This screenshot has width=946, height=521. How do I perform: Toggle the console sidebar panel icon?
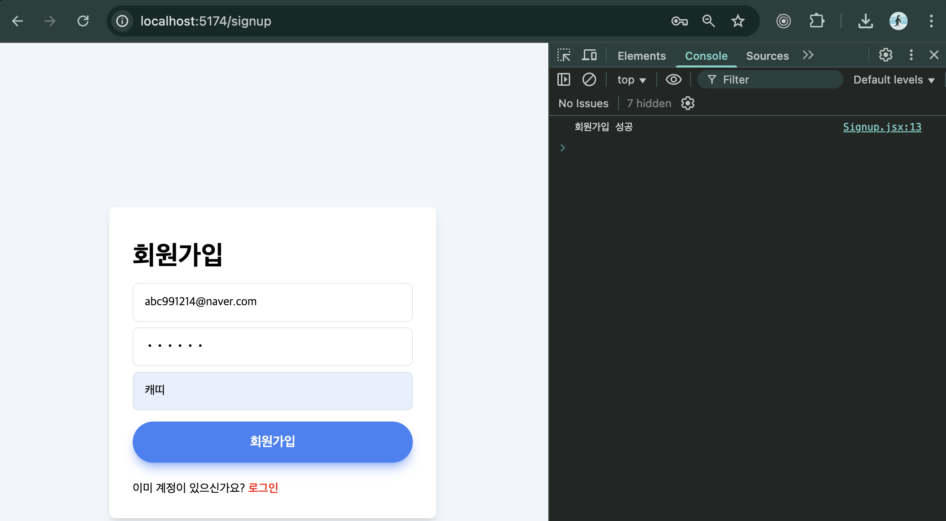tap(564, 79)
